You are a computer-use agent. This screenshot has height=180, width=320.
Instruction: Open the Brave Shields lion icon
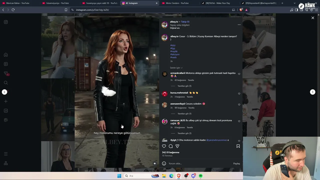point(241,10)
